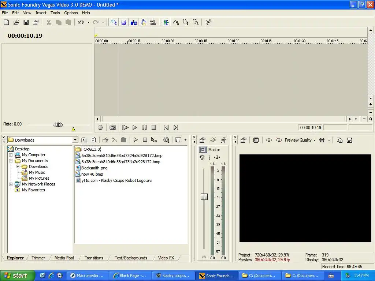Select the Blacksmith.png file
The image size is (375, 281).
pyautogui.click(x=94, y=168)
